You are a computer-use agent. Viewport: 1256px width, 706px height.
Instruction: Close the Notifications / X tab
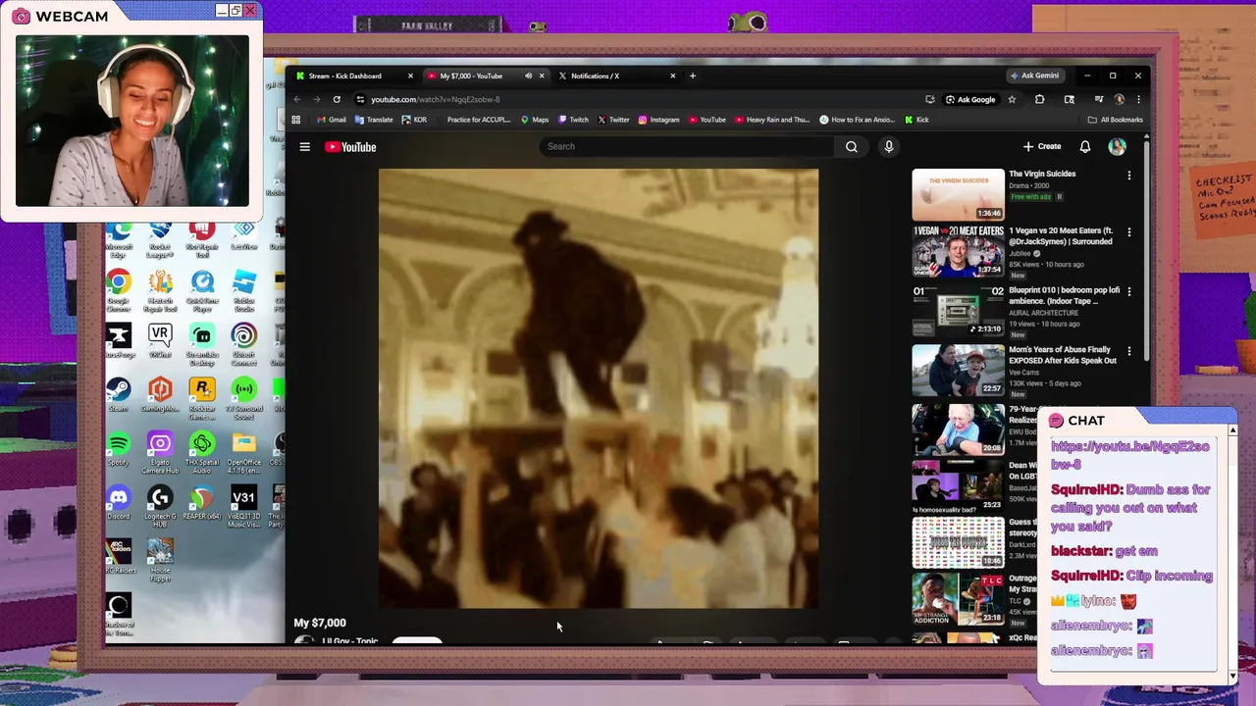(673, 76)
